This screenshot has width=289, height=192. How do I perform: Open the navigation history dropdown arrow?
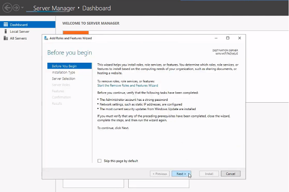(23, 8)
